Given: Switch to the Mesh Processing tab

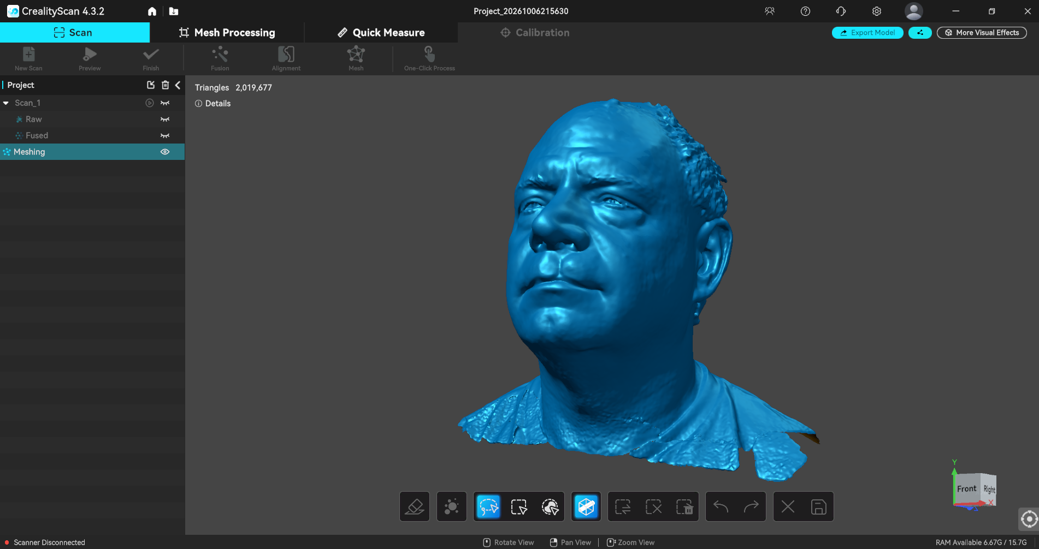Looking at the screenshot, I should [227, 33].
